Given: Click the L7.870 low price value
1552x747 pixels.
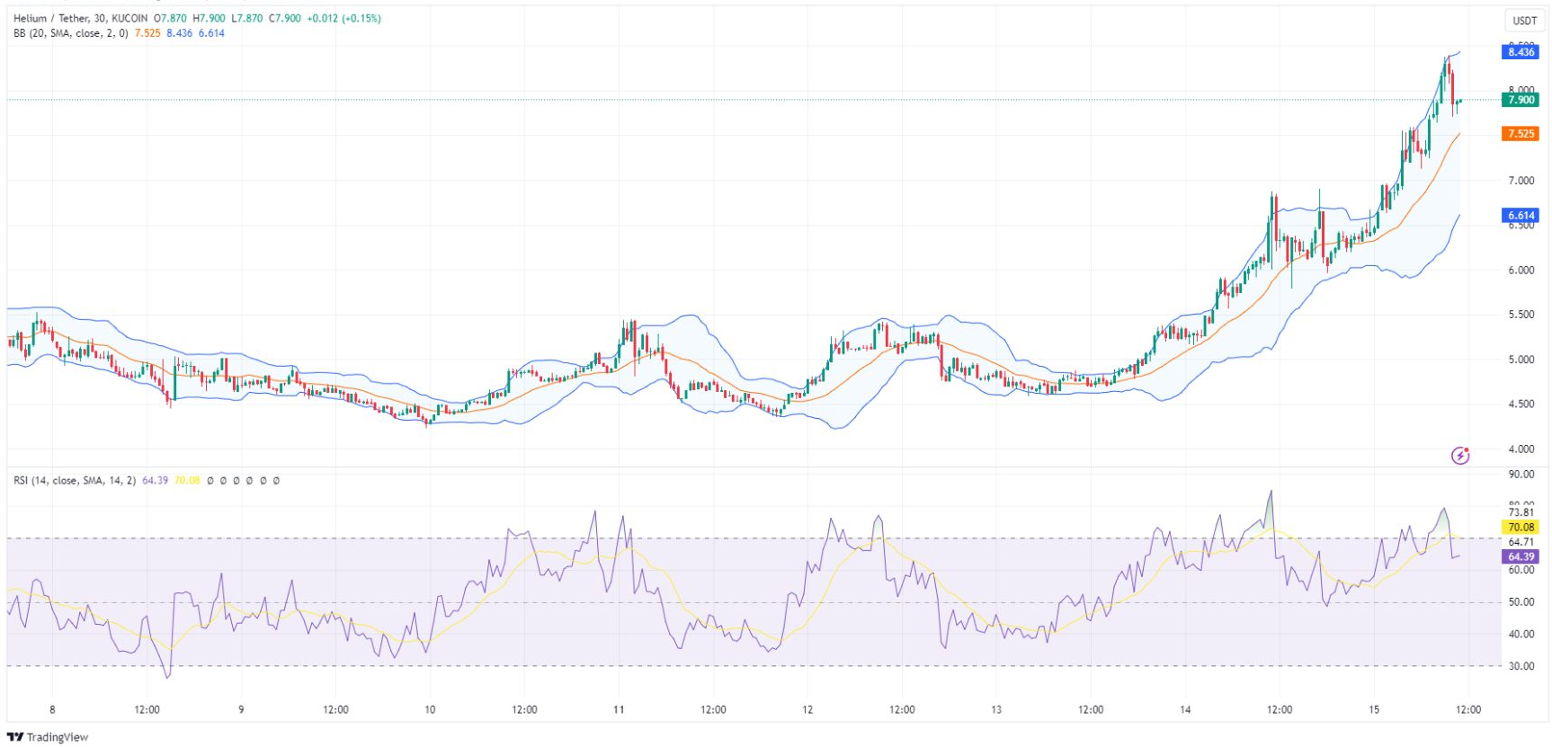Looking at the screenshot, I should coord(247,18).
